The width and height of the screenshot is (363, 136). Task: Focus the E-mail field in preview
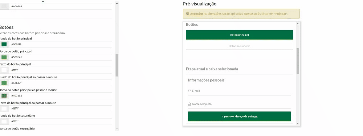239,91
